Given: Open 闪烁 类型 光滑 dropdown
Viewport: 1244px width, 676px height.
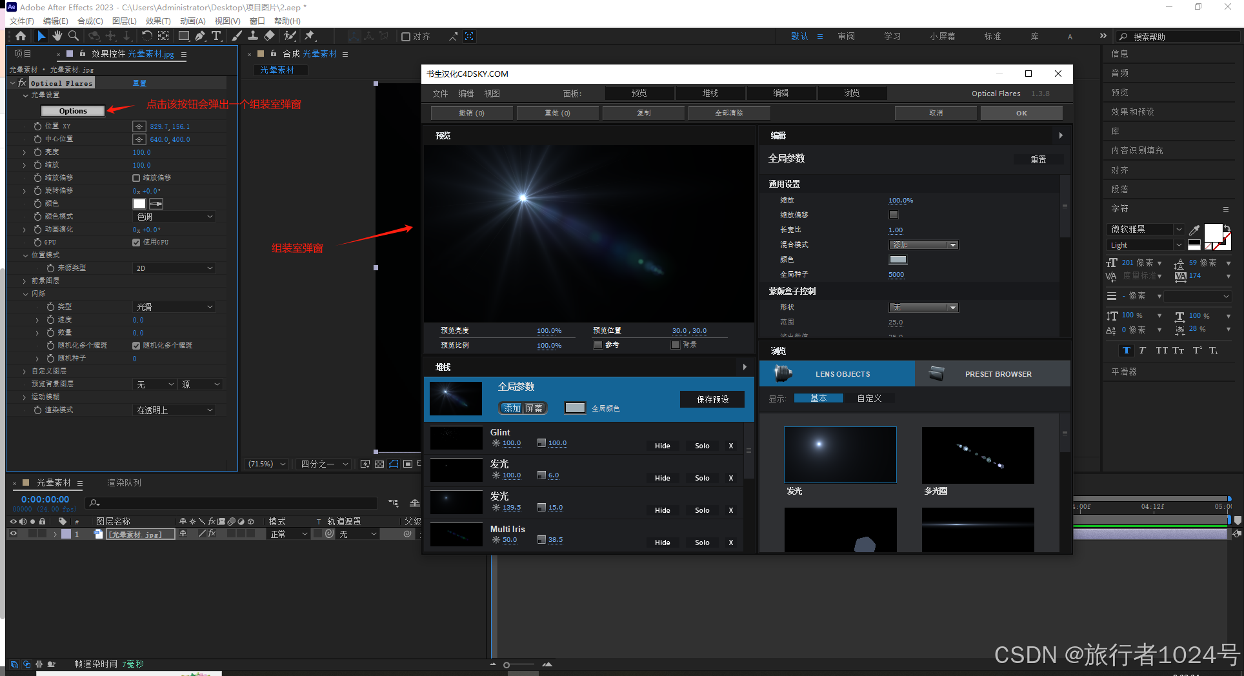Looking at the screenshot, I should (174, 307).
